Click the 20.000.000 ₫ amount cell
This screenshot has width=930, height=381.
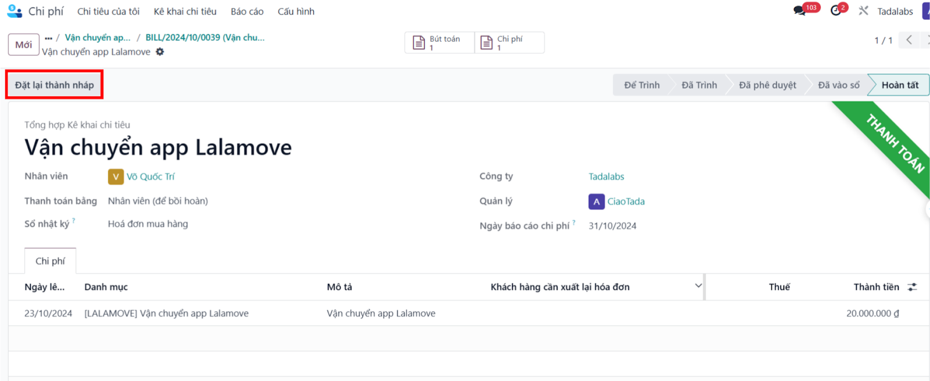tap(872, 313)
